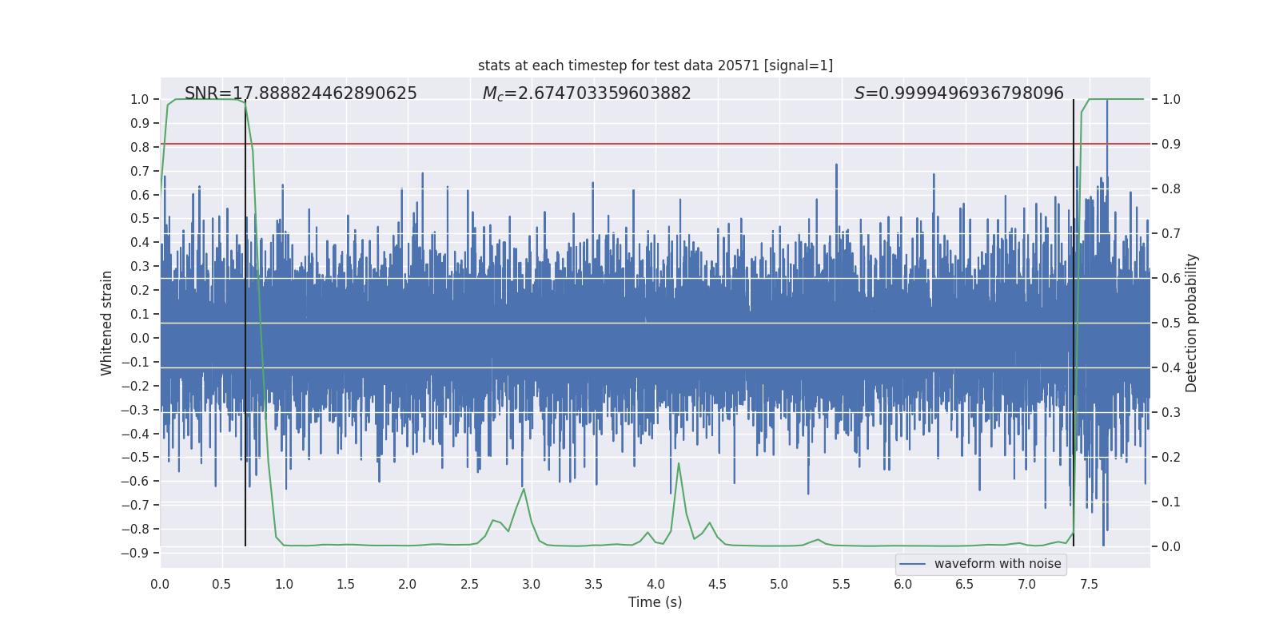Select the S=0.99994 score annotation
Viewport: 1279px width, 639px height.
(958, 93)
